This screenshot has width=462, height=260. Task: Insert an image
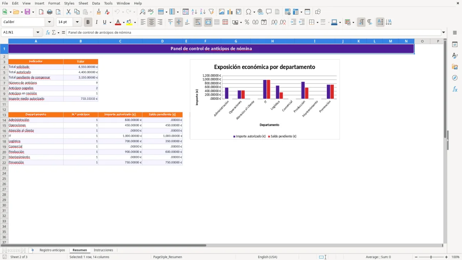(222, 12)
